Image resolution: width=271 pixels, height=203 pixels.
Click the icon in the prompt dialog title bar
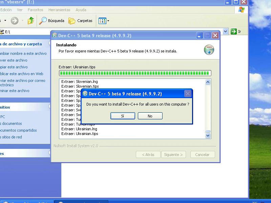(85, 94)
